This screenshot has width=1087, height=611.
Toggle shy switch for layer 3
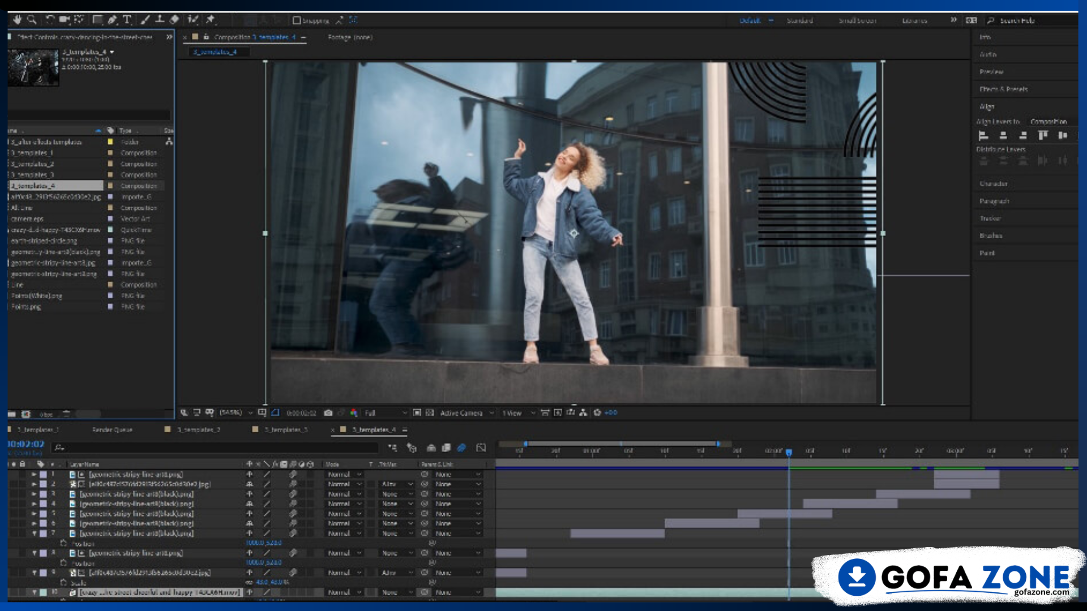tap(249, 494)
